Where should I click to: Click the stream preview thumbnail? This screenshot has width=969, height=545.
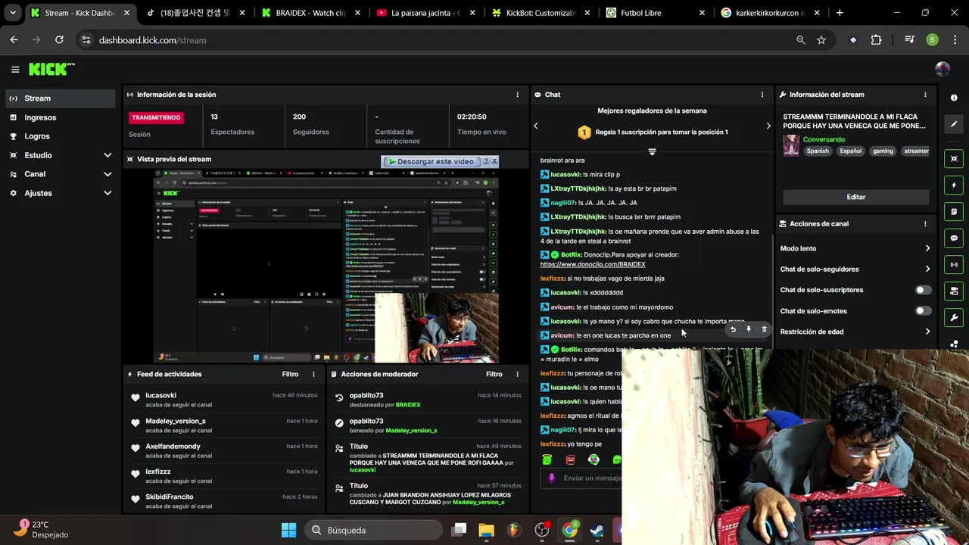click(x=327, y=266)
